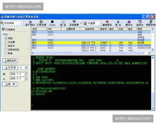The height and width of the screenshot is (125, 156).
Task: Select the order row with PNR TFJD7
Action: point(91,48)
